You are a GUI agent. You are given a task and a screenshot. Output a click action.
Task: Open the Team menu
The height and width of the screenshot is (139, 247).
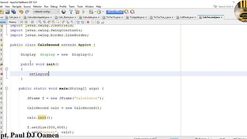tap(72, 7)
